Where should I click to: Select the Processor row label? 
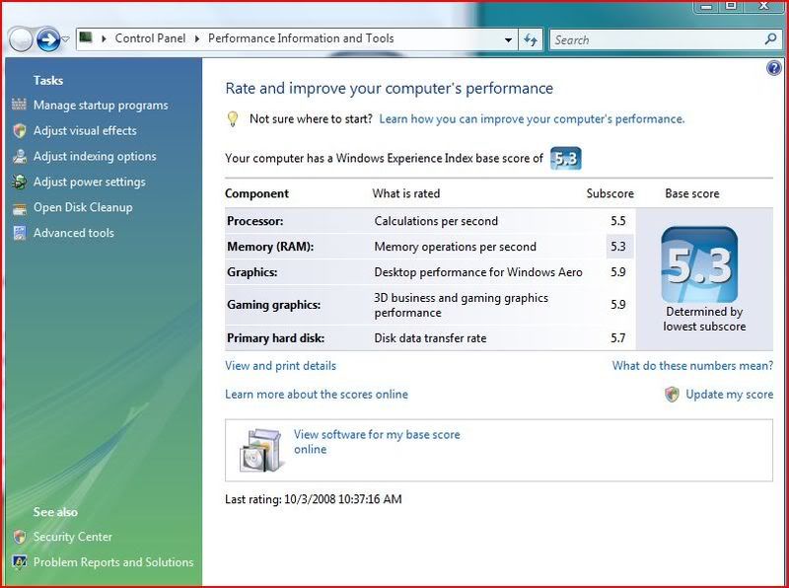pyautogui.click(x=254, y=221)
